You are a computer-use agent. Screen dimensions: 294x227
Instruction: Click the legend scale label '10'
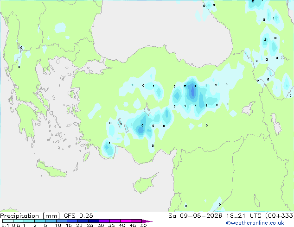pos(58,225)
